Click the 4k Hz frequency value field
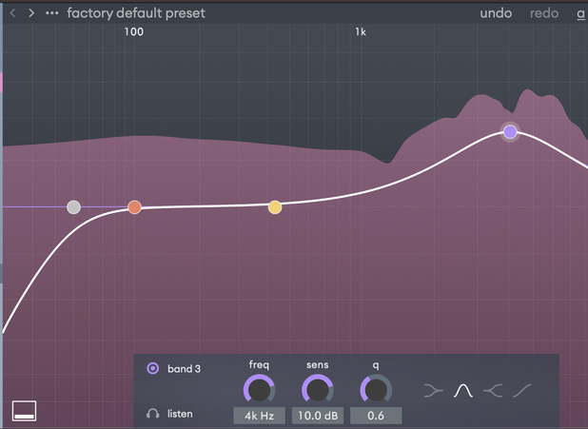 click(259, 416)
